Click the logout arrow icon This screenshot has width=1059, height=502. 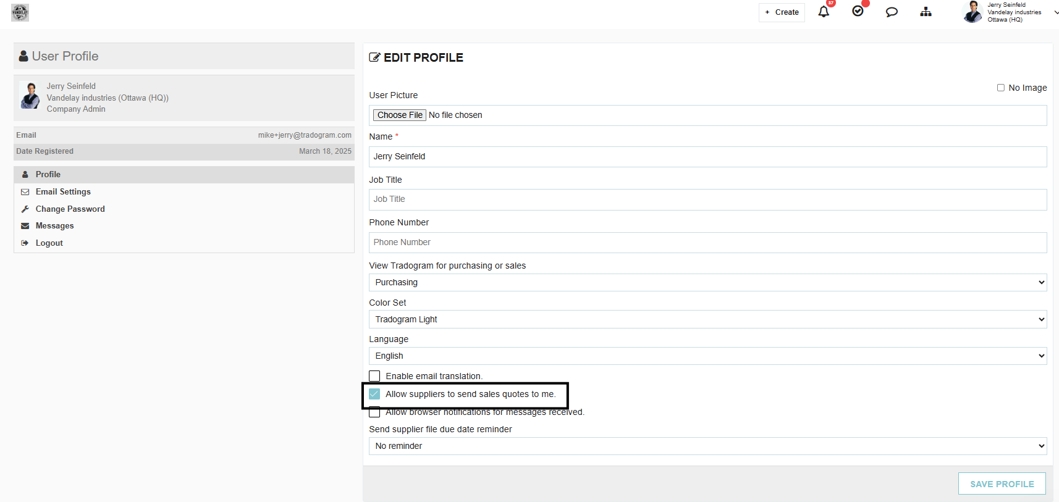(x=25, y=243)
